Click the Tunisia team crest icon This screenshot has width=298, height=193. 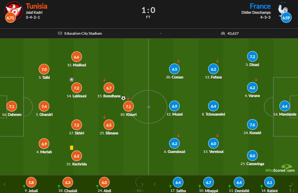14,10
